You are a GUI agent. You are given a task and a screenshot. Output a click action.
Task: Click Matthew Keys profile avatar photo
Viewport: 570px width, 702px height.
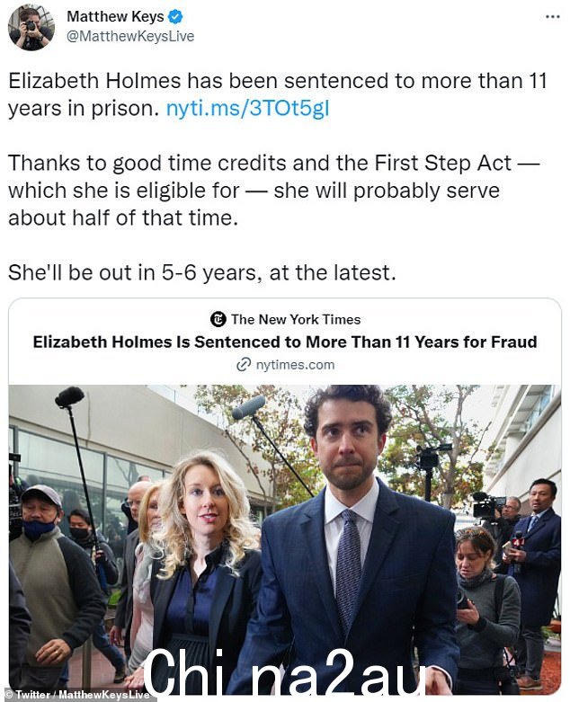(x=31, y=27)
